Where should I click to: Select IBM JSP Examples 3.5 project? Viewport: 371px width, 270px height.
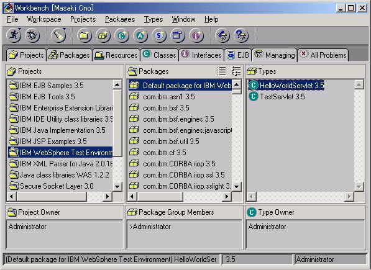pyautogui.click(x=60, y=142)
